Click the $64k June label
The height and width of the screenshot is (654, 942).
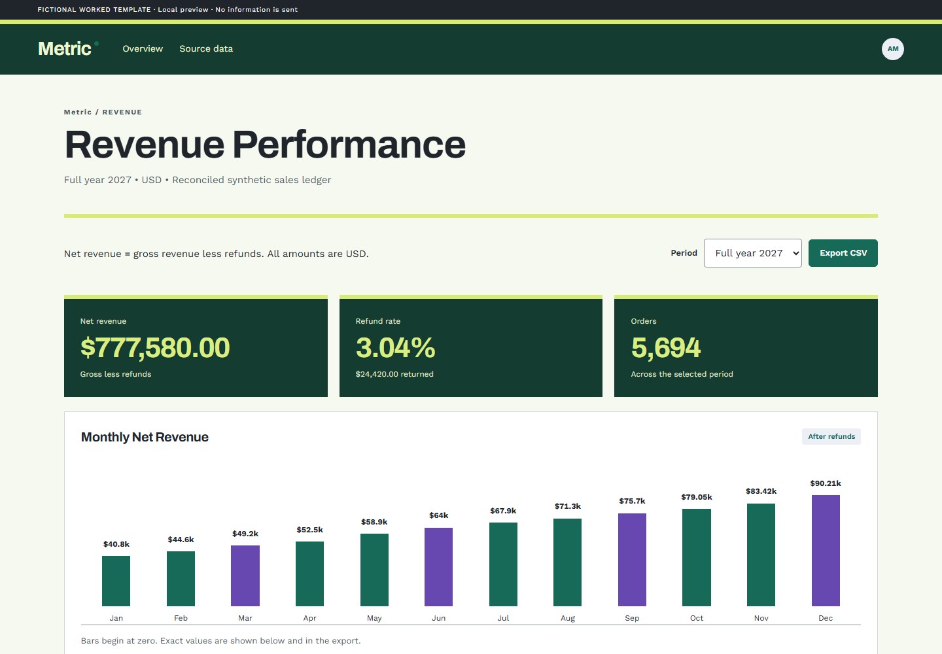(x=439, y=515)
